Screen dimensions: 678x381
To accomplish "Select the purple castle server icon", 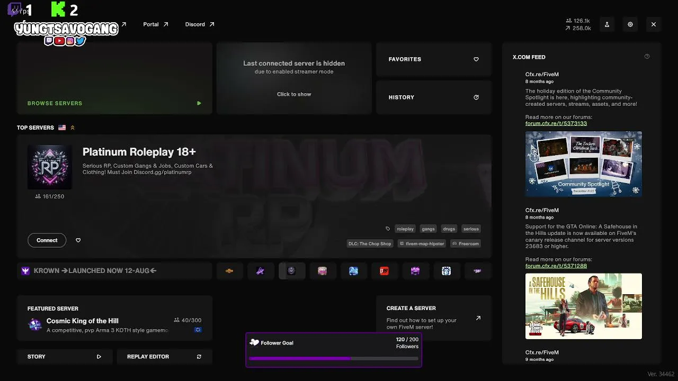I will click(x=416, y=271).
